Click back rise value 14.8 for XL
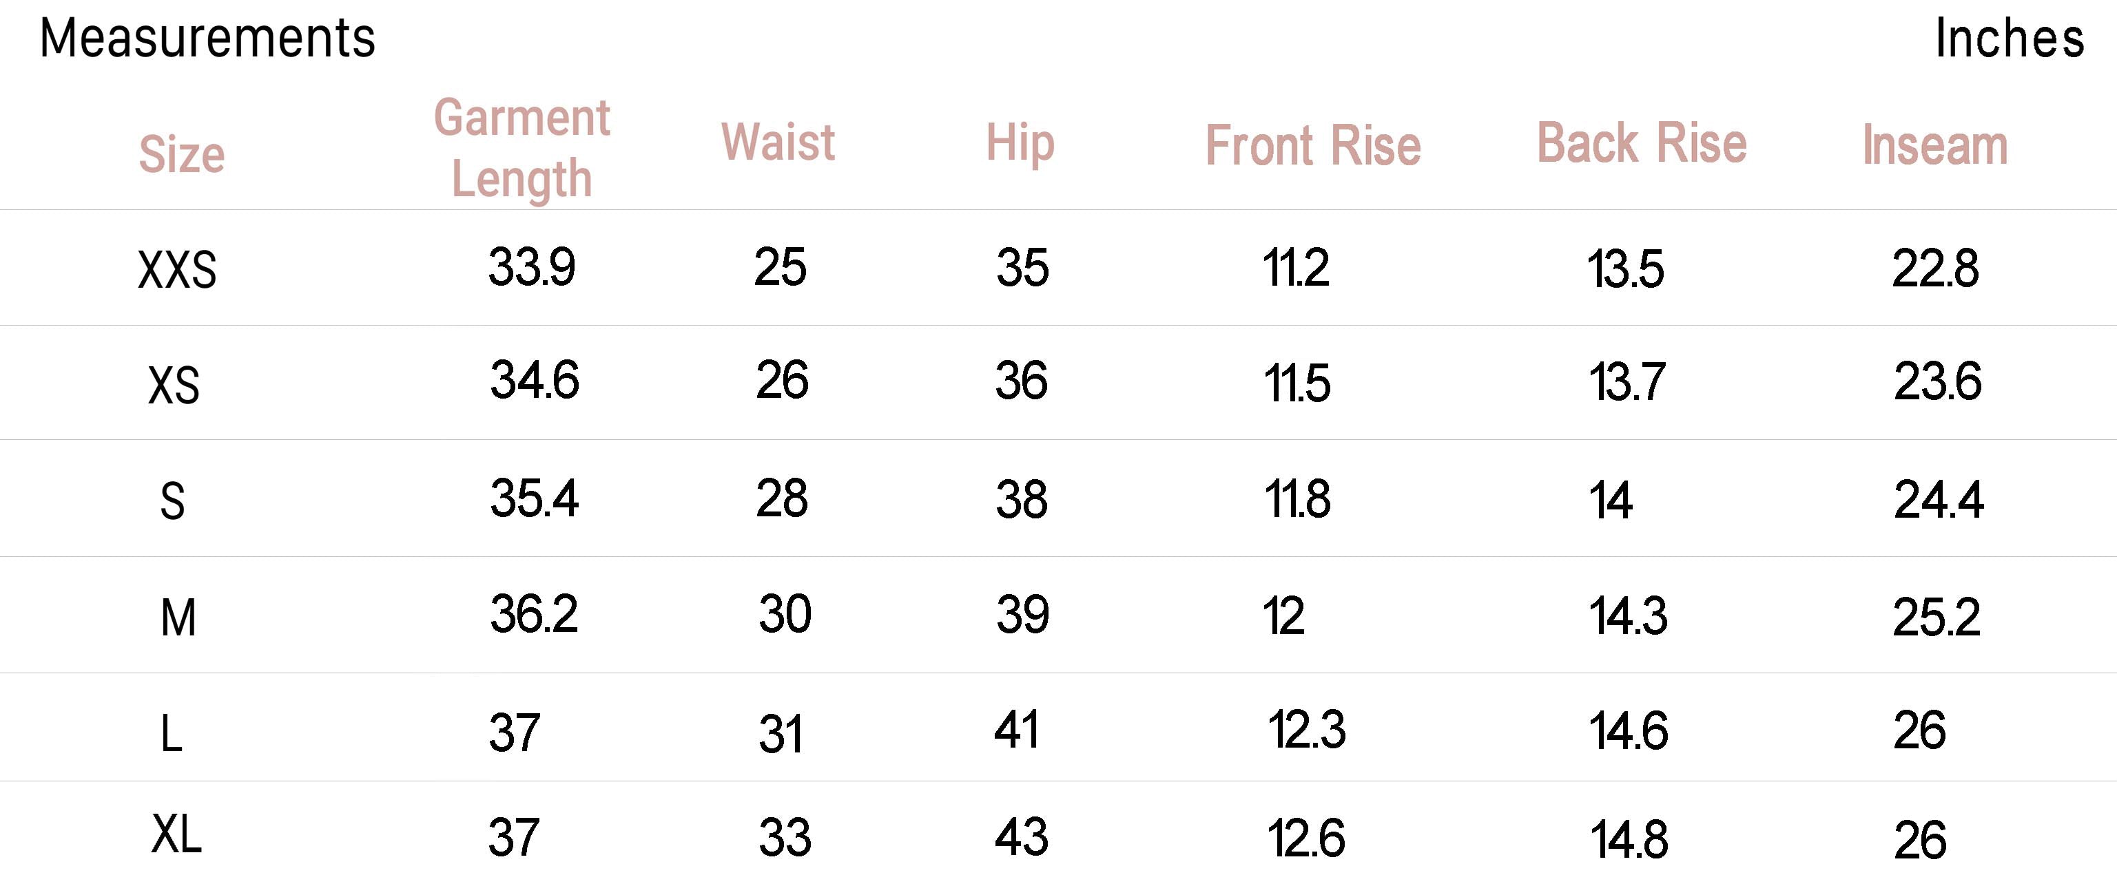The image size is (2117, 886). (x=1629, y=840)
